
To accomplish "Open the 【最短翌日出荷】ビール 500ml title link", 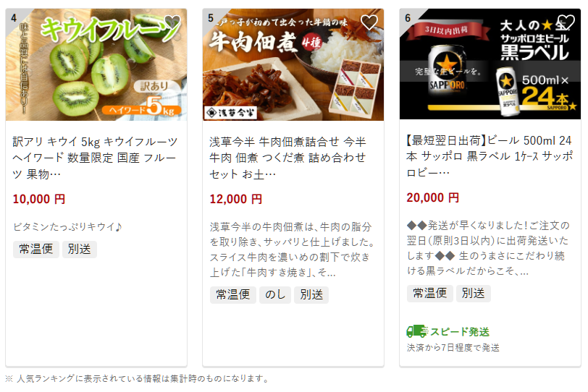I will click(x=490, y=156).
